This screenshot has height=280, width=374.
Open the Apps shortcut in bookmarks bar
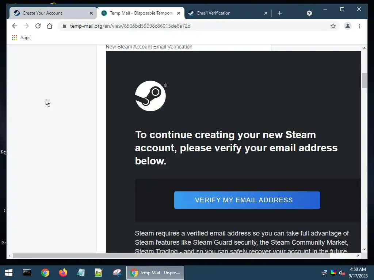[21, 38]
